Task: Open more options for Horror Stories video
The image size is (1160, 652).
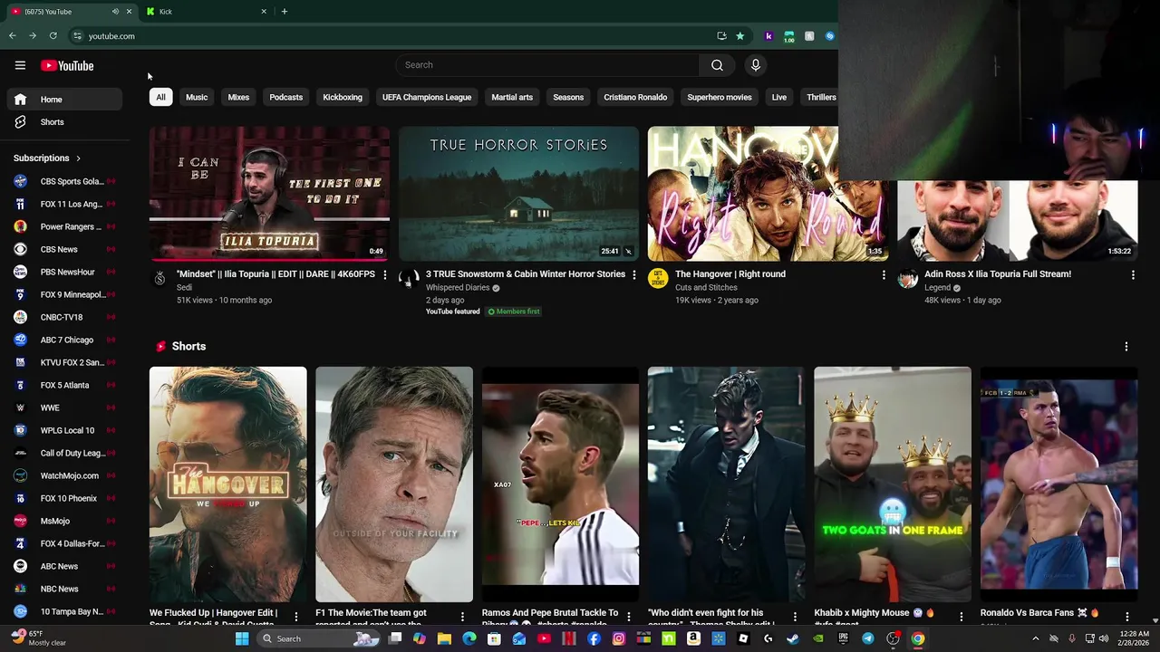Action: click(x=633, y=274)
